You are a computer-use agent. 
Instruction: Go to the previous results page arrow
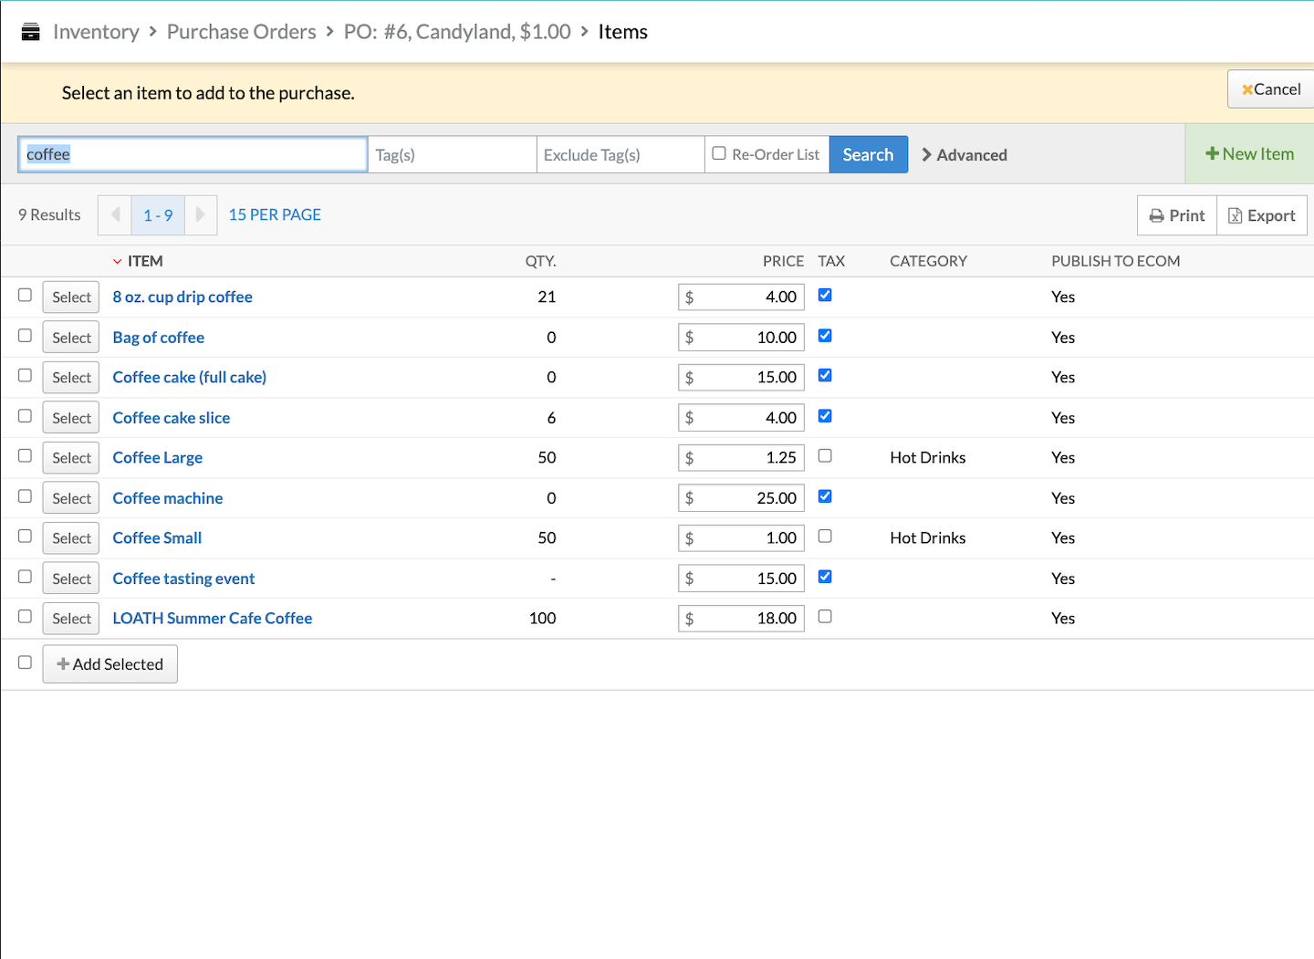115,215
